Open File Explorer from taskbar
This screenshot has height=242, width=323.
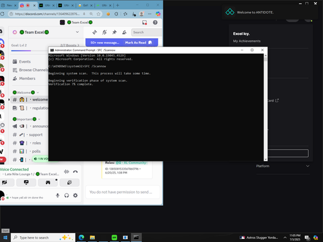[92, 237]
